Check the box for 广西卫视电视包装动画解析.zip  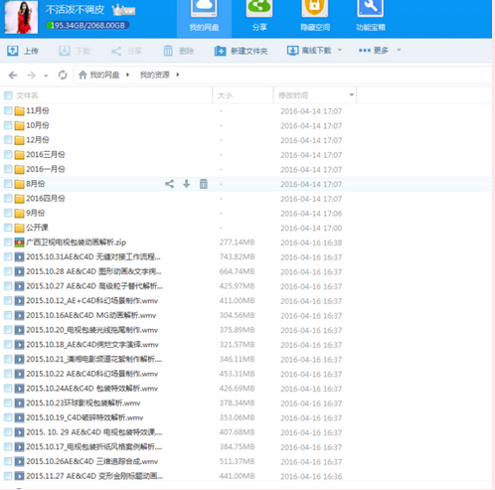8,243
